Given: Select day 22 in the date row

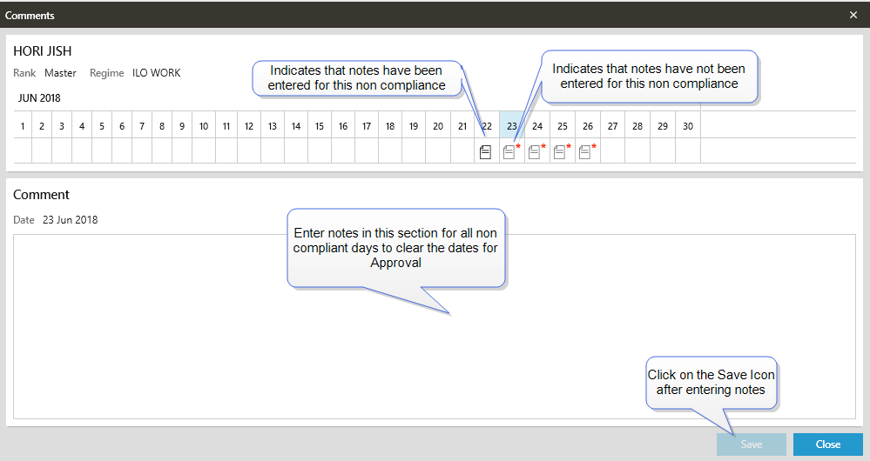Looking at the screenshot, I should [x=486, y=126].
